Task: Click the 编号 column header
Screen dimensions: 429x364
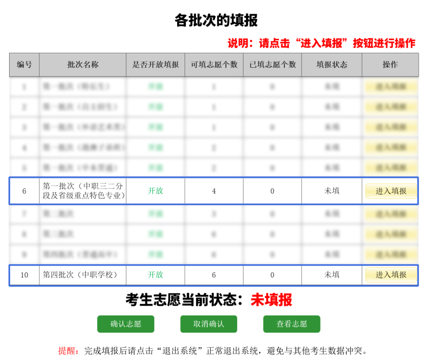Action: [24, 65]
